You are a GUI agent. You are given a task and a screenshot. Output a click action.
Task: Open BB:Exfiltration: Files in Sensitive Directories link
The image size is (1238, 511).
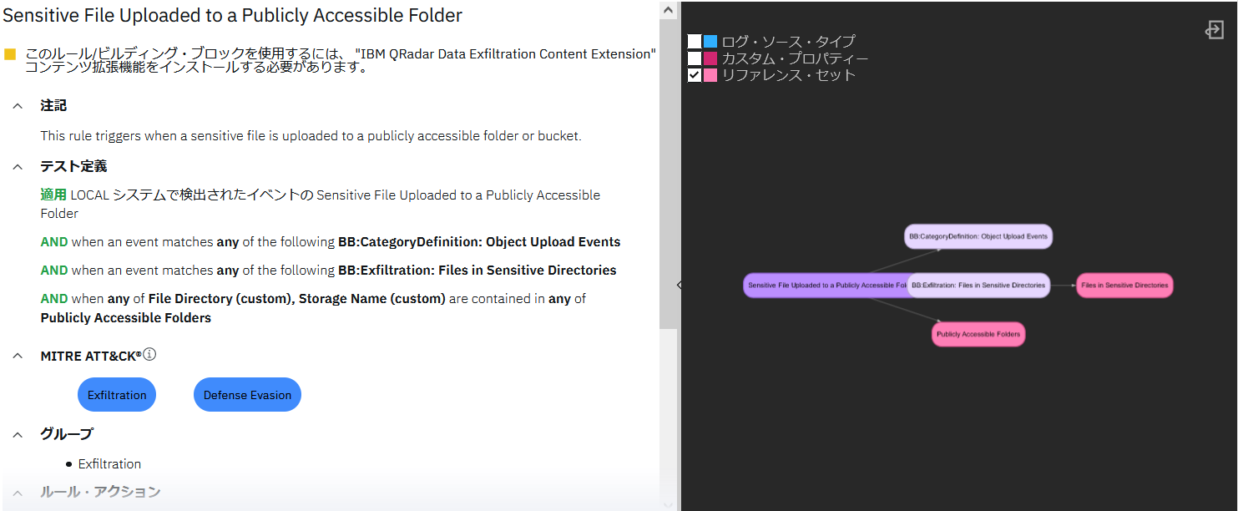coord(478,271)
